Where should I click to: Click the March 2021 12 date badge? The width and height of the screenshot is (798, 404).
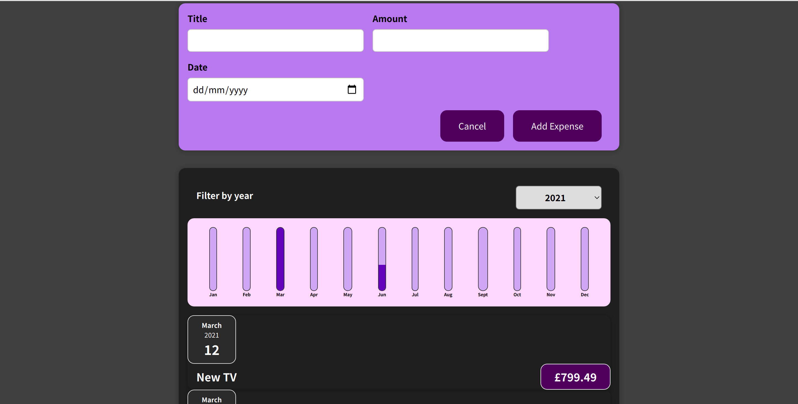[211, 340]
